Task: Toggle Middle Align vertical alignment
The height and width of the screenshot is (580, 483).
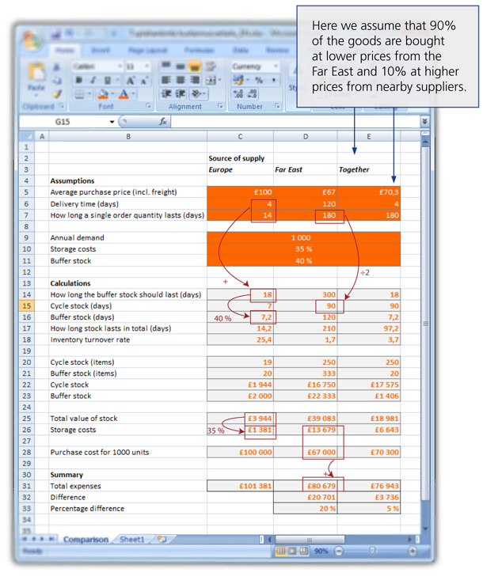Action: [x=181, y=66]
